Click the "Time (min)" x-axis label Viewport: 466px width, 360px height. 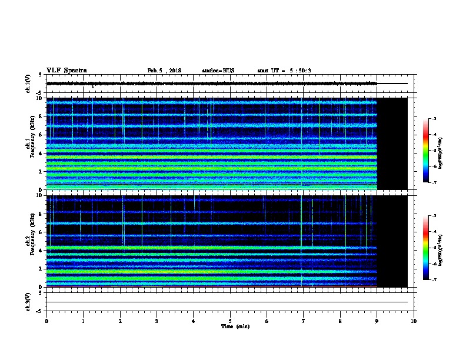pos(235,326)
